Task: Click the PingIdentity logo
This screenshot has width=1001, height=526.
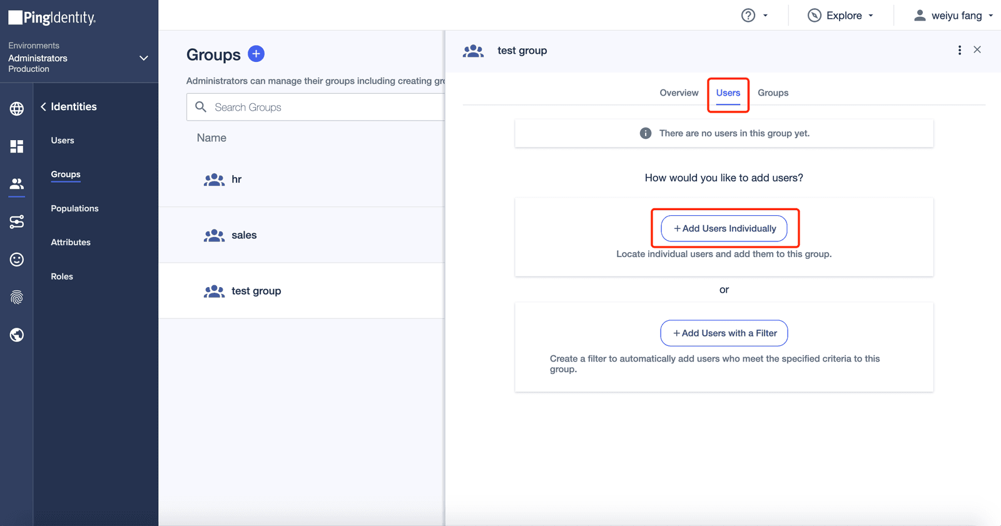Action: (52, 18)
